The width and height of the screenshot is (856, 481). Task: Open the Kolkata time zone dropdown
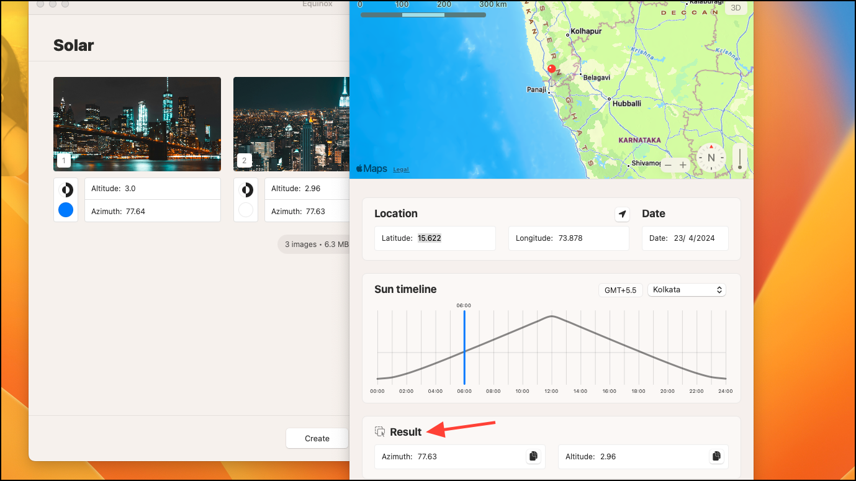(x=687, y=290)
